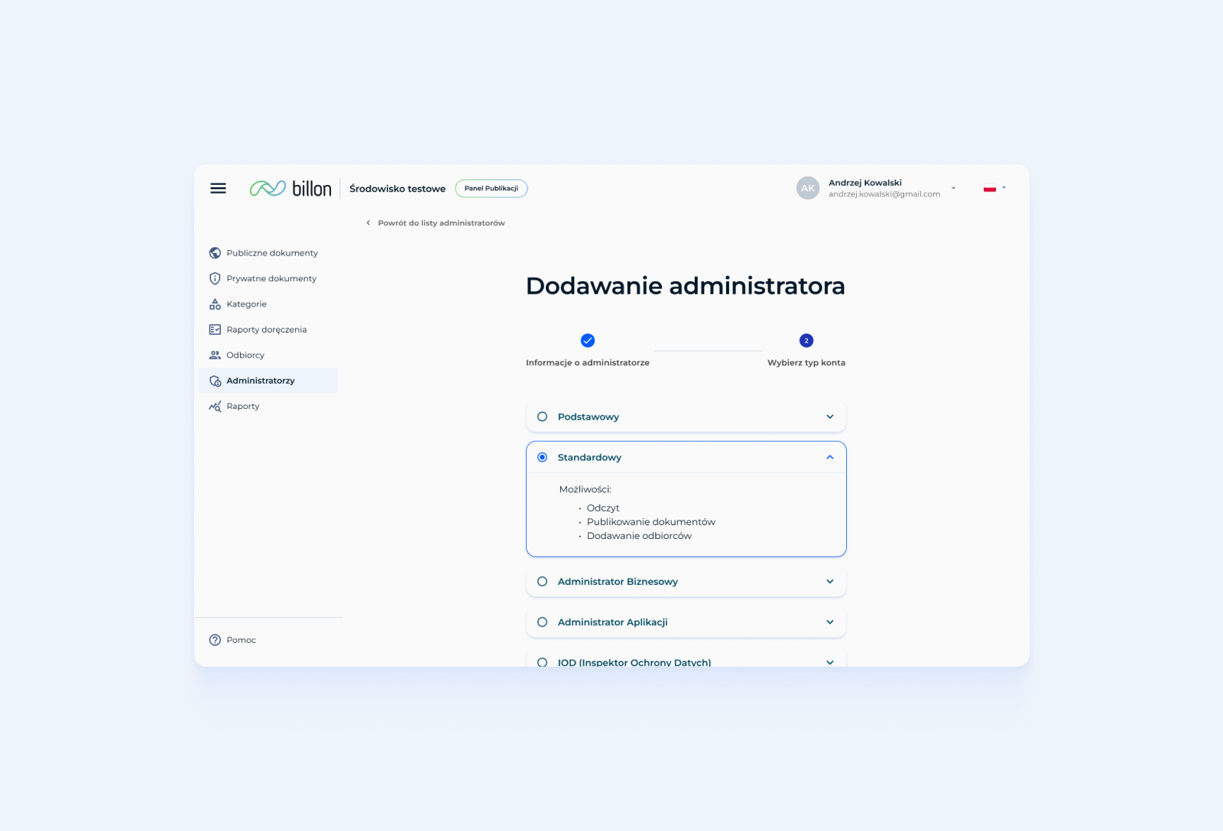Click the Dodawanie administratora heading
This screenshot has width=1223, height=831.
[x=686, y=286]
